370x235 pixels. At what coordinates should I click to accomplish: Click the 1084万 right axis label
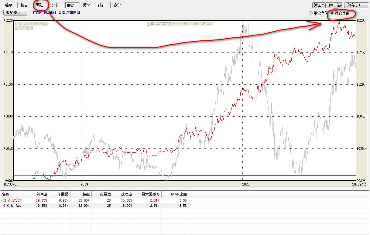tap(361, 116)
